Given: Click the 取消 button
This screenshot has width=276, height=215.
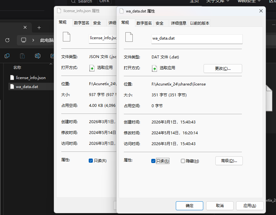Looking at the screenshot, I should tap(220, 206).
